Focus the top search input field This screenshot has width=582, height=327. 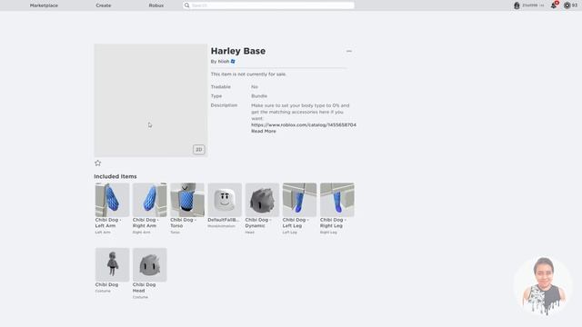point(269,5)
